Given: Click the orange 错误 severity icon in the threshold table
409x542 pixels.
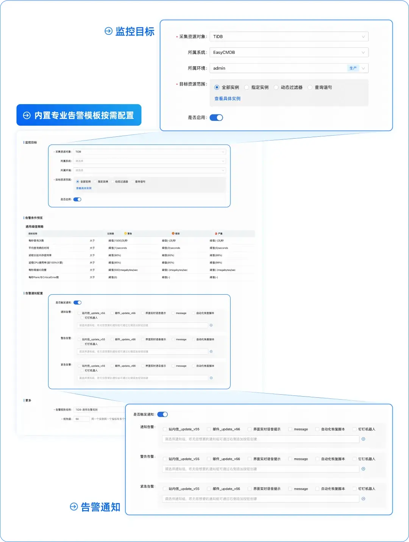Looking at the screenshot, I should (x=173, y=233).
